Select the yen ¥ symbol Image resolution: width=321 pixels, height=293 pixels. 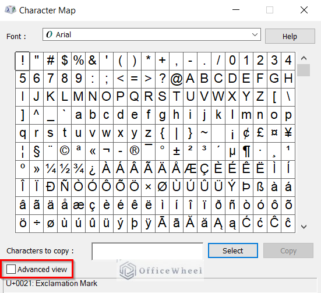pos(288,133)
